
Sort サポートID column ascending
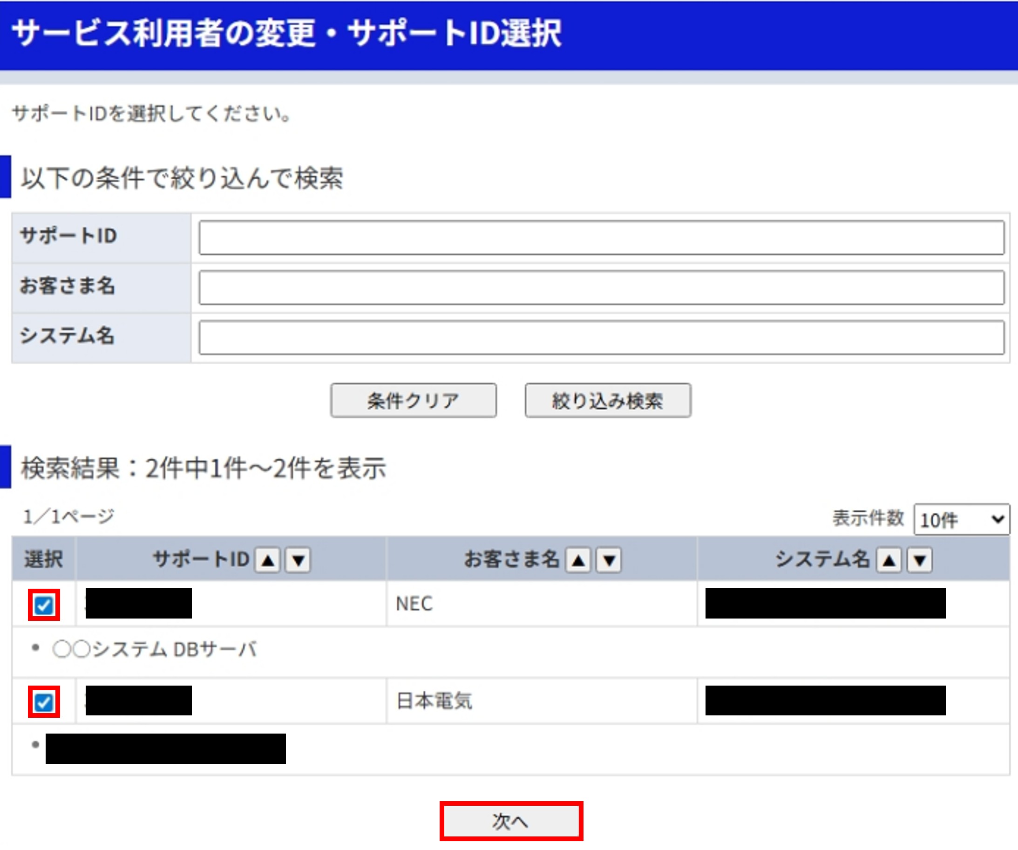click(268, 560)
